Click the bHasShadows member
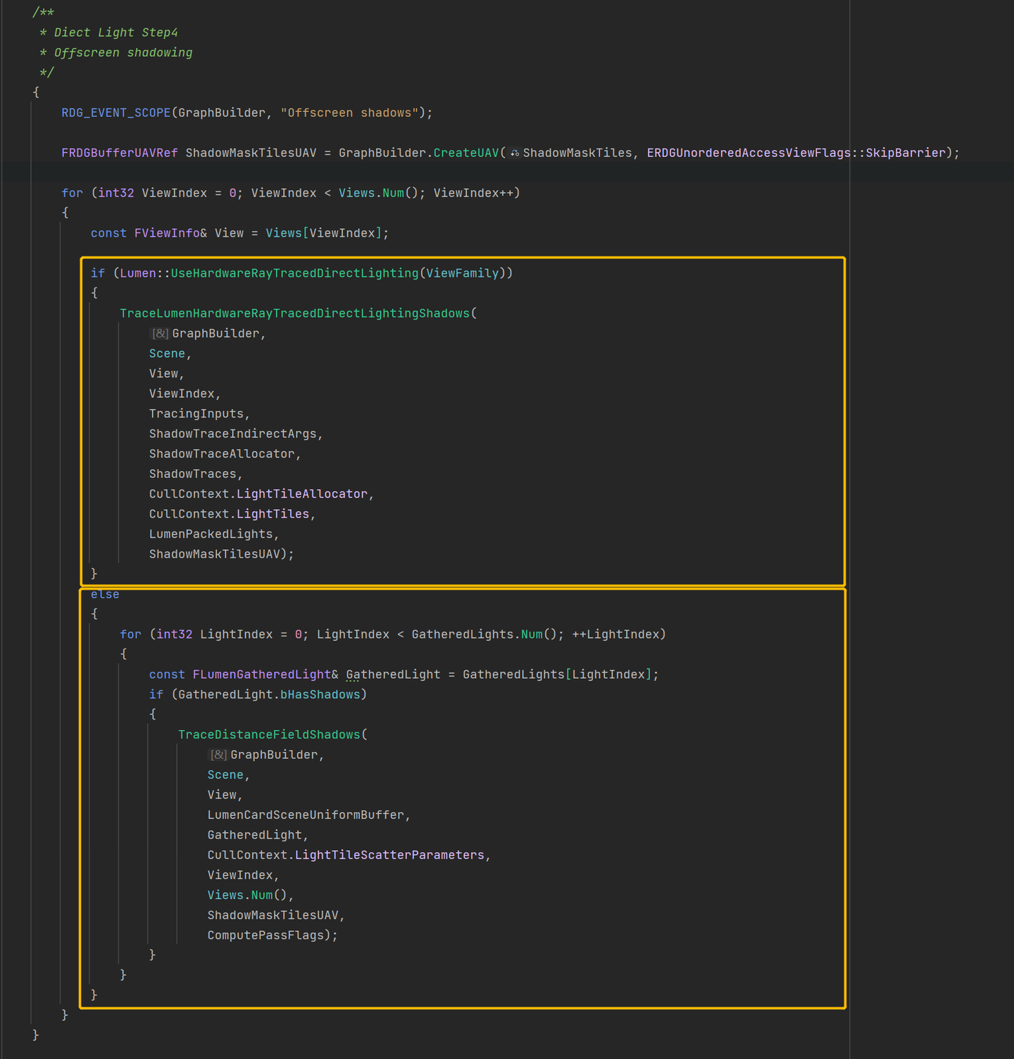 tap(320, 694)
